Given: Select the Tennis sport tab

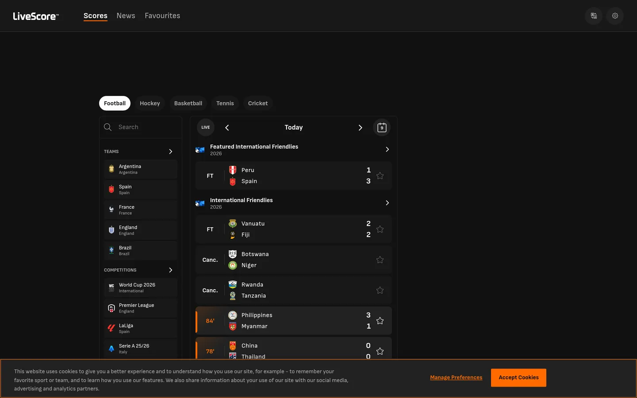Looking at the screenshot, I should [225, 103].
